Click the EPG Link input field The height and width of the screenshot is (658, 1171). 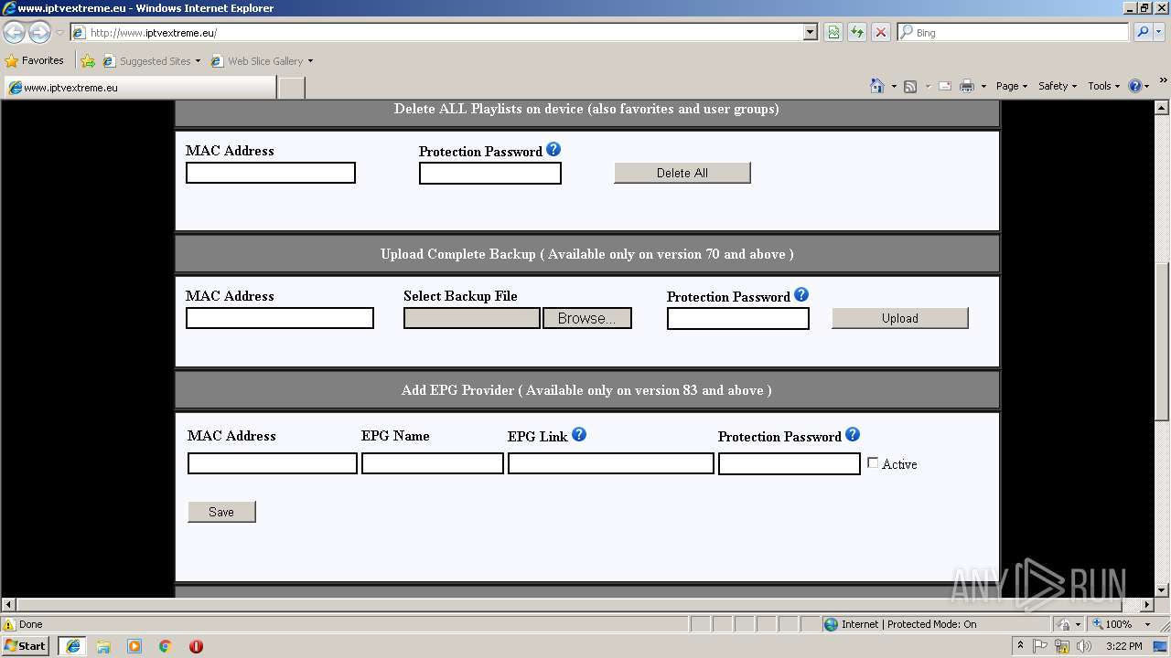pyautogui.click(x=611, y=463)
